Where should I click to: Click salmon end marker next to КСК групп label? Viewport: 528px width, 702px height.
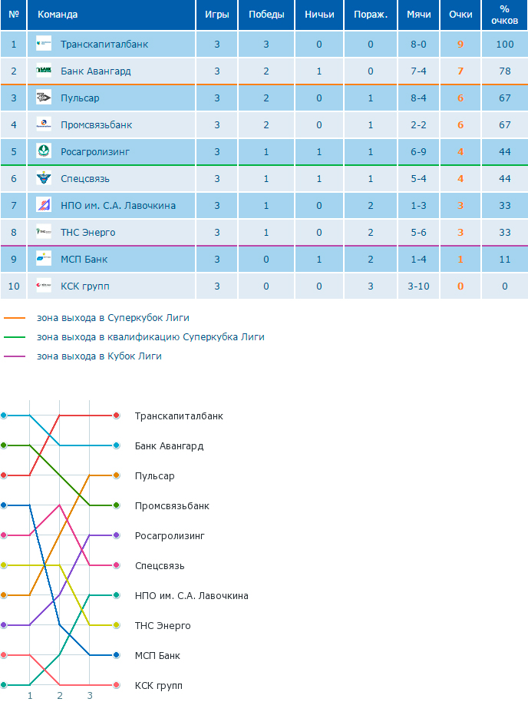(117, 685)
